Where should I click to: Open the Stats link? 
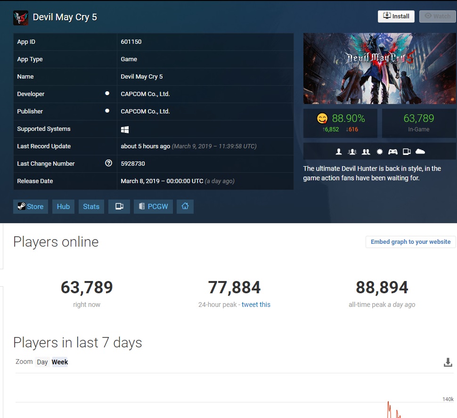coord(91,207)
